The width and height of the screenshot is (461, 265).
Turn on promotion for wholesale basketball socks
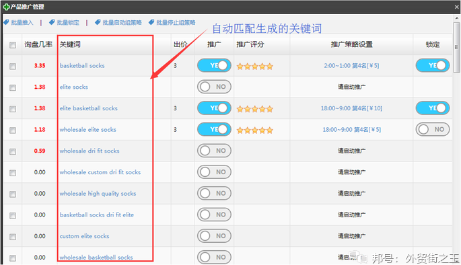click(214, 257)
